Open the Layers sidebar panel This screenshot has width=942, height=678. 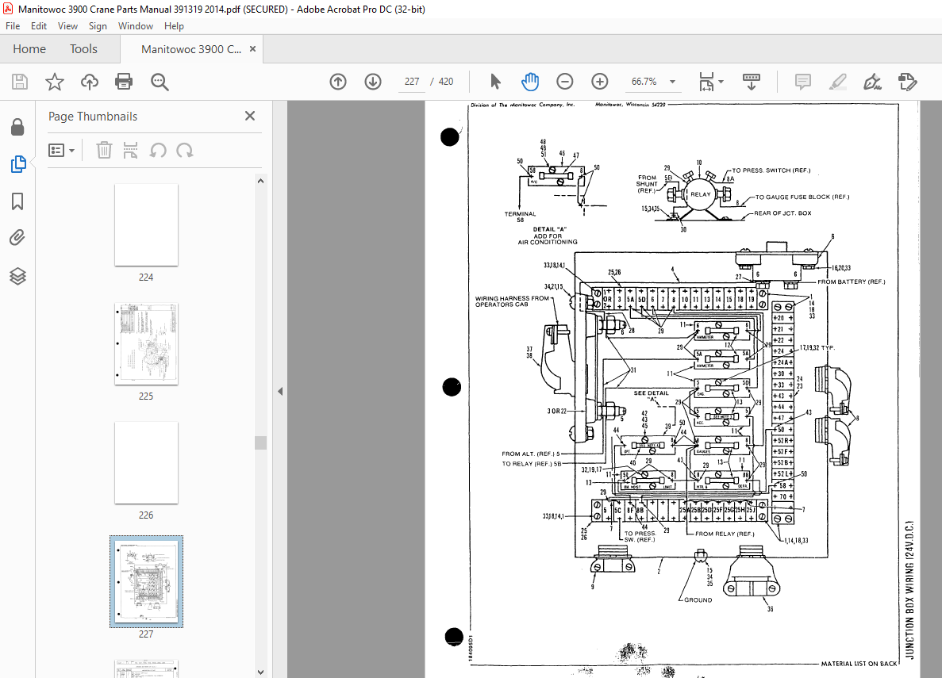(x=17, y=276)
